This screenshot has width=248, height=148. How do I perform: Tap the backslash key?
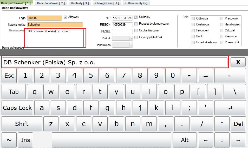(x=235, y=92)
